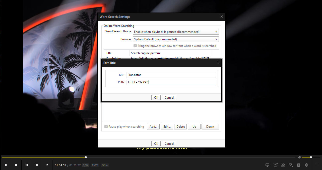This screenshot has width=322, height=170.
Task: Close the Edit Title dialog
Action: click(x=218, y=63)
